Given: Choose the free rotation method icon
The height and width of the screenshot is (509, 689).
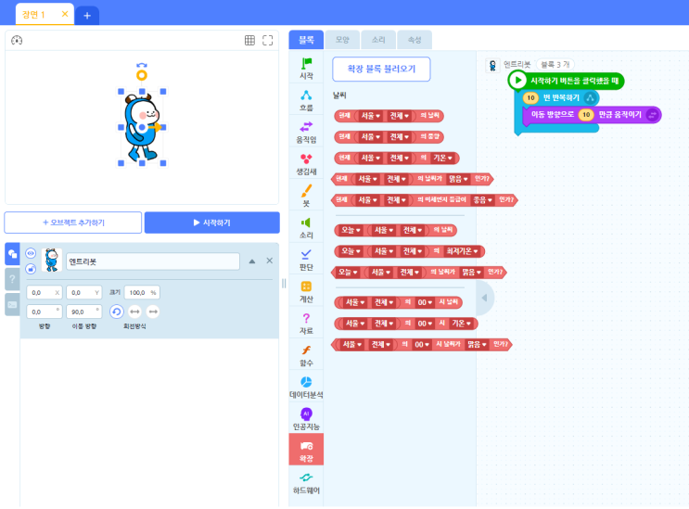Looking at the screenshot, I should pyautogui.click(x=117, y=312).
